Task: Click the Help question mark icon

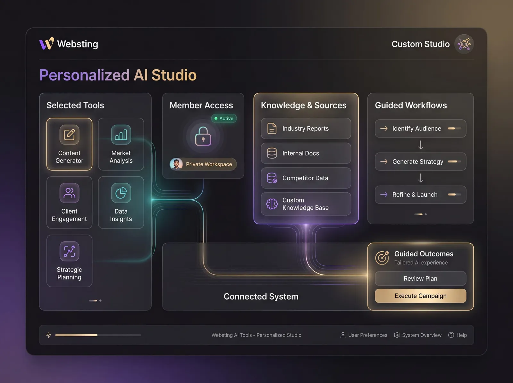Action: pos(451,335)
